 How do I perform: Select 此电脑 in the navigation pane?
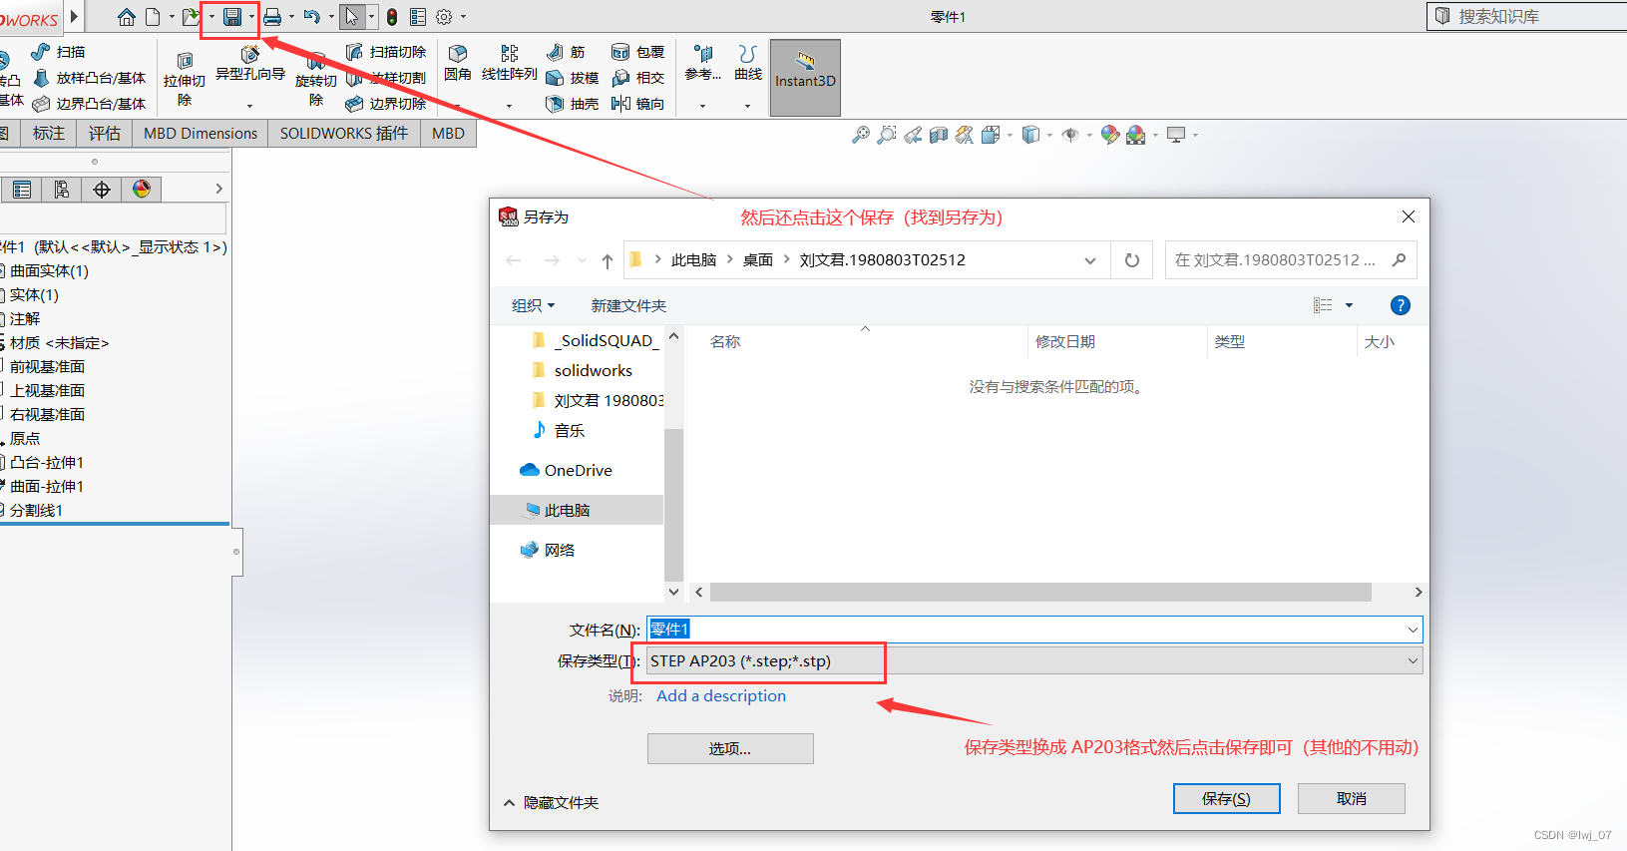click(577, 510)
